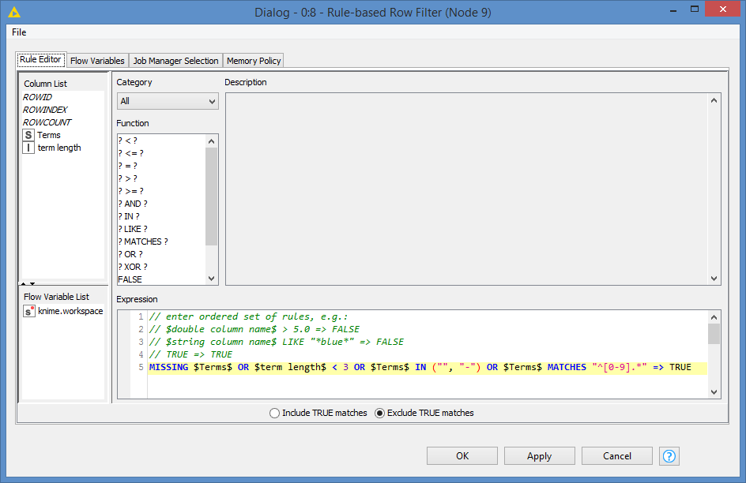This screenshot has width=746, height=483.
Task: Open the Category dropdown
Action: point(168,101)
